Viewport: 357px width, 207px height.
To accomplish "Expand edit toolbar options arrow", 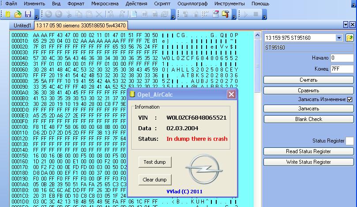I will 173,17.
